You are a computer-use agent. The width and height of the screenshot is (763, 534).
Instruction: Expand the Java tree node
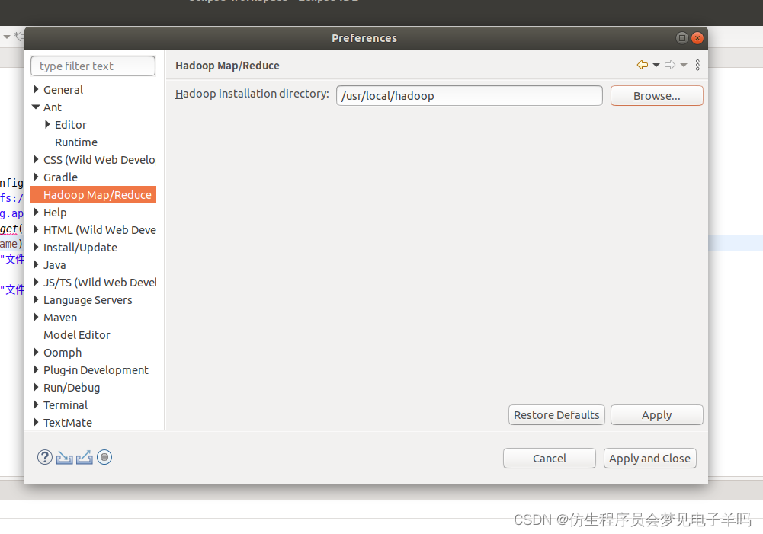36,264
